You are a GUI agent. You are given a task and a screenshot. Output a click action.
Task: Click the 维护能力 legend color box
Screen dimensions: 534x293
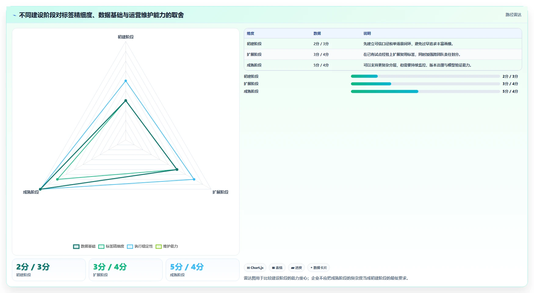pos(159,247)
